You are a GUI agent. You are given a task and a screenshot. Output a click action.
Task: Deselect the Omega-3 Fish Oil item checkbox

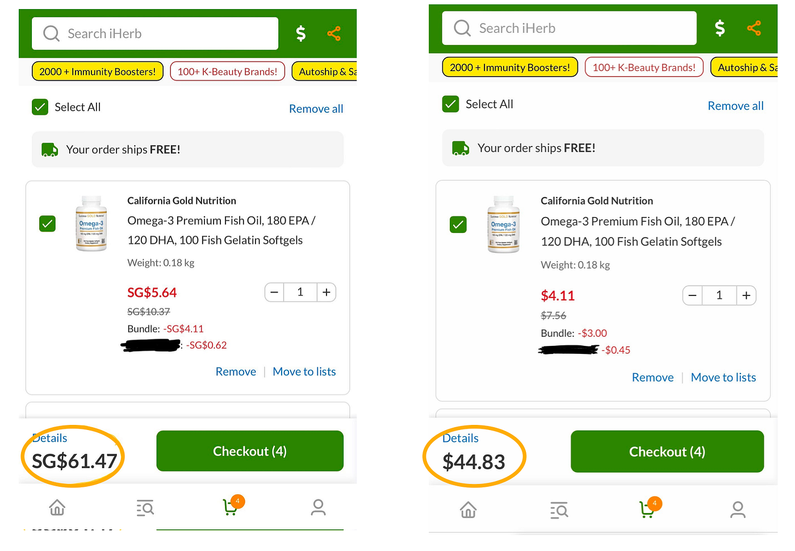[47, 224]
